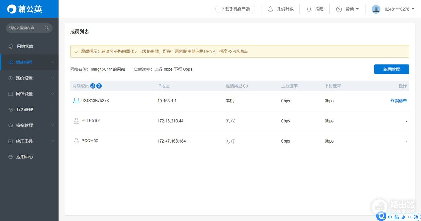Click the account router avatar icon

(376, 9)
